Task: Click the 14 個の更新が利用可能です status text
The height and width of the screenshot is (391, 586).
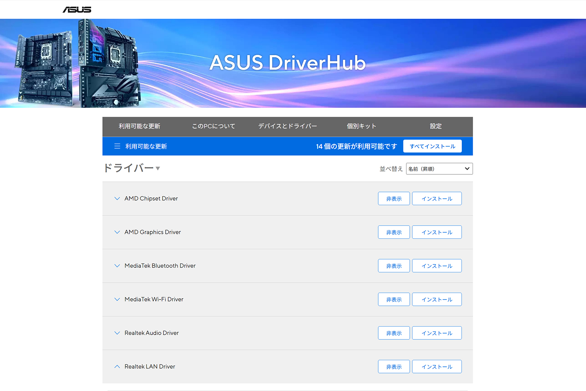Action: pyautogui.click(x=356, y=146)
